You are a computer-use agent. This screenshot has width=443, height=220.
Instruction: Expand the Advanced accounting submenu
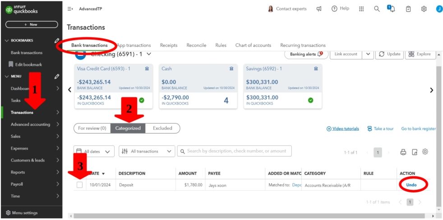pos(58,124)
